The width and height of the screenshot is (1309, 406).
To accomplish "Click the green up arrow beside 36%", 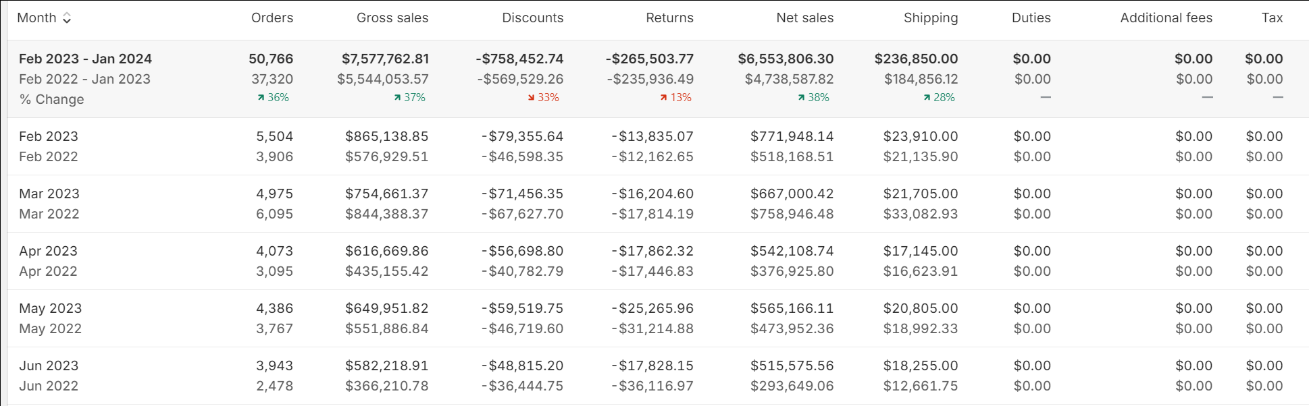I will (261, 98).
